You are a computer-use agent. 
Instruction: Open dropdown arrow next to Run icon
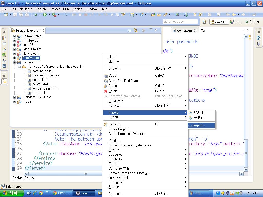click(x=49, y=15)
